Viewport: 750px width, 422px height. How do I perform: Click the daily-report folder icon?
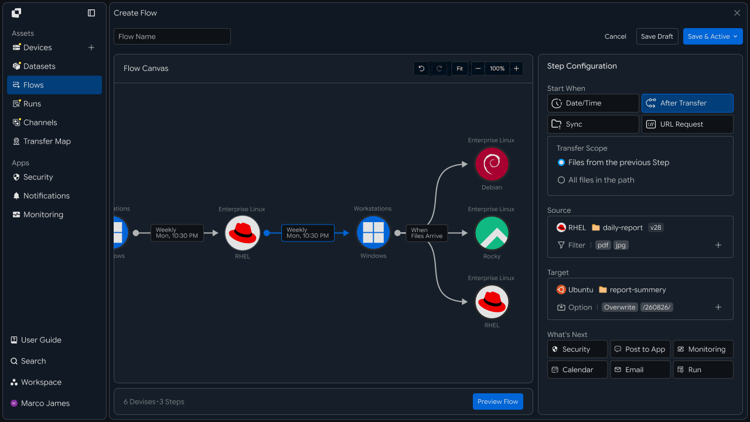(x=596, y=227)
